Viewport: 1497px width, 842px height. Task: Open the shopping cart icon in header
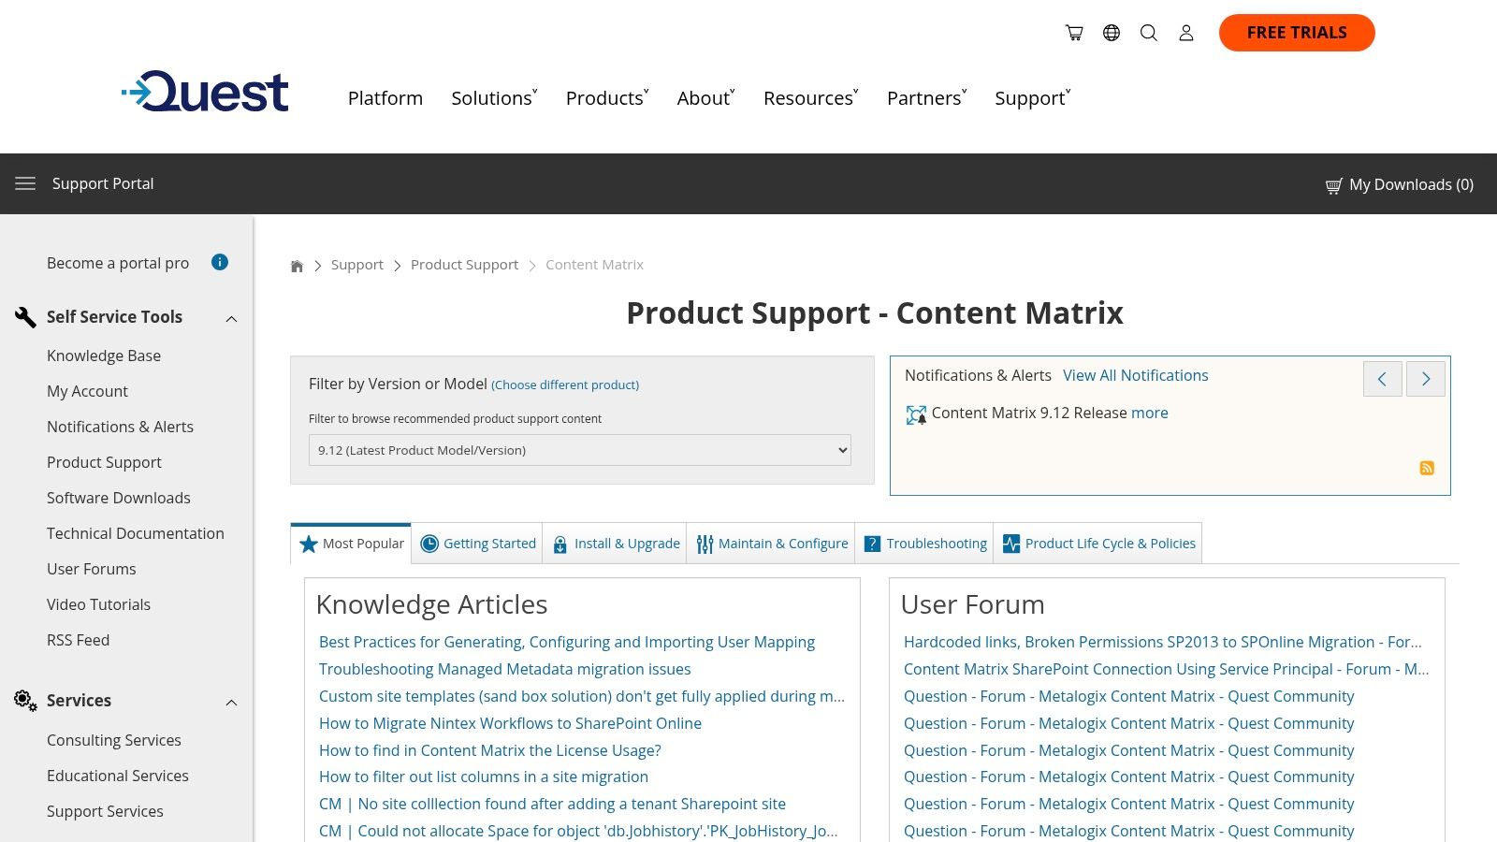(1073, 32)
